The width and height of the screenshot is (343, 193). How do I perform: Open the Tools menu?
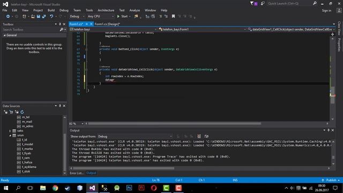(x=89, y=10)
